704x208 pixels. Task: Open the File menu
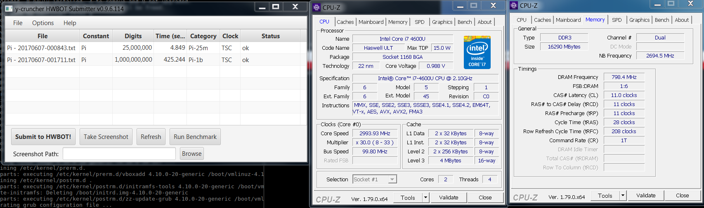tap(18, 23)
